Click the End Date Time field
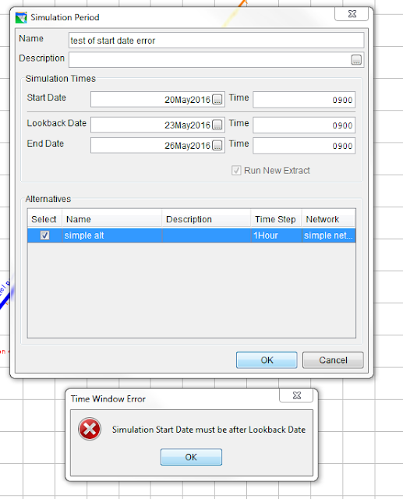 [x=304, y=146]
